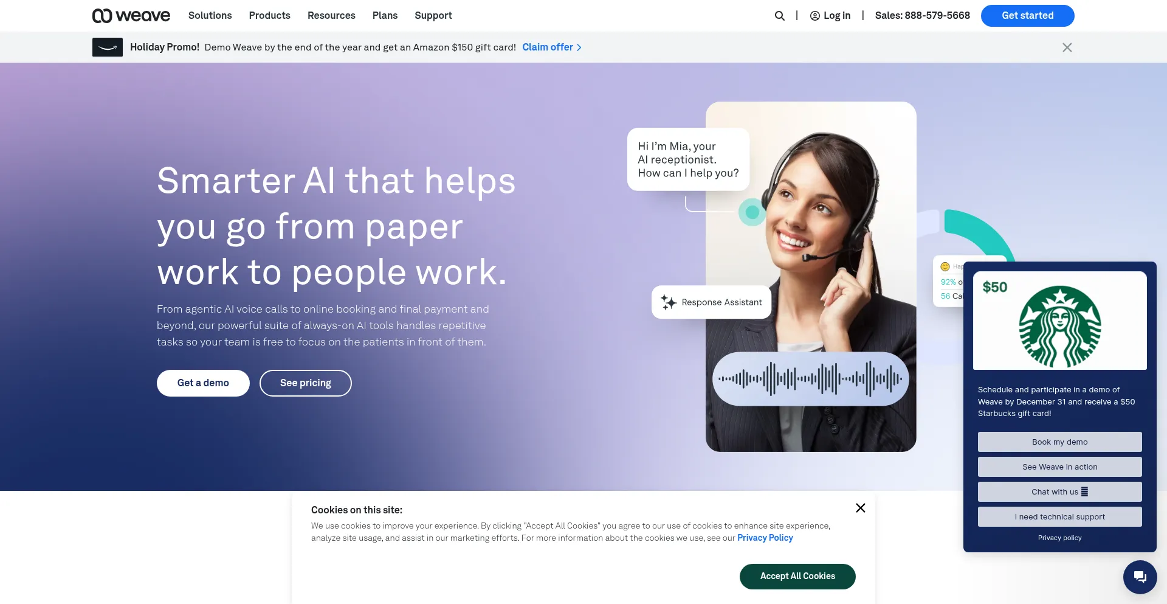Expand the Resources menu

(331, 16)
